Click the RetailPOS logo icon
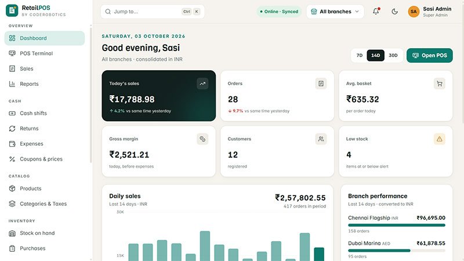 pos(12,10)
